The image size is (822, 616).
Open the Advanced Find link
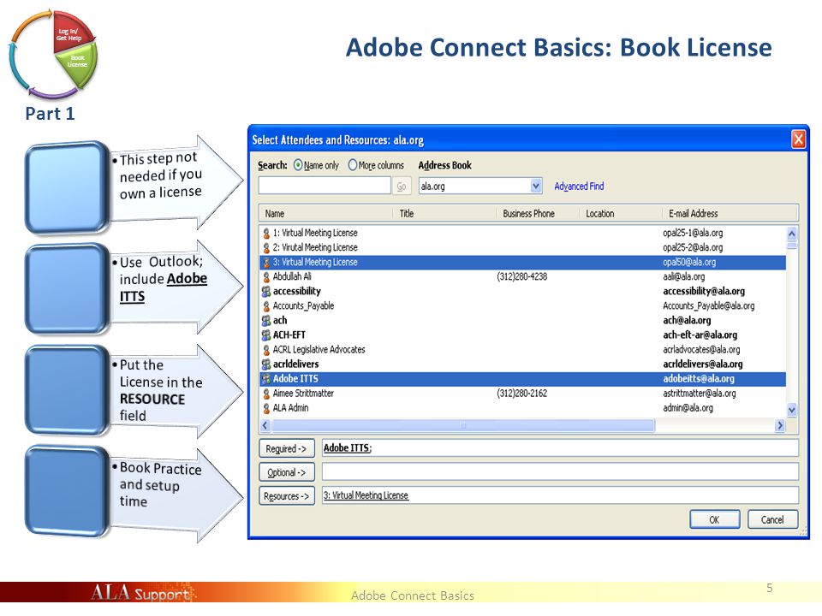579,187
